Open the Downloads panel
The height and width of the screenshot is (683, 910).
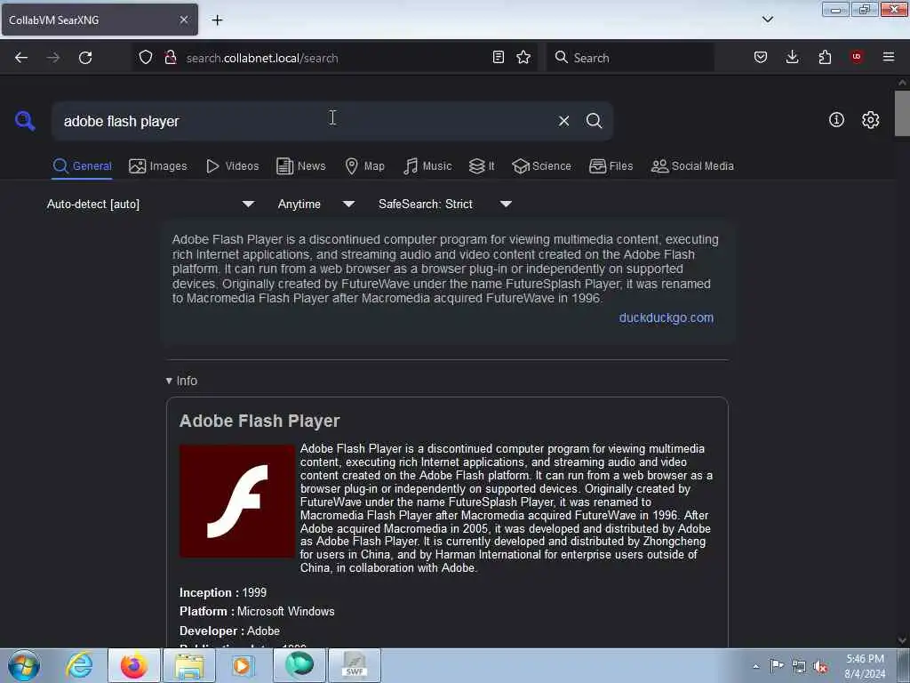pos(792,57)
